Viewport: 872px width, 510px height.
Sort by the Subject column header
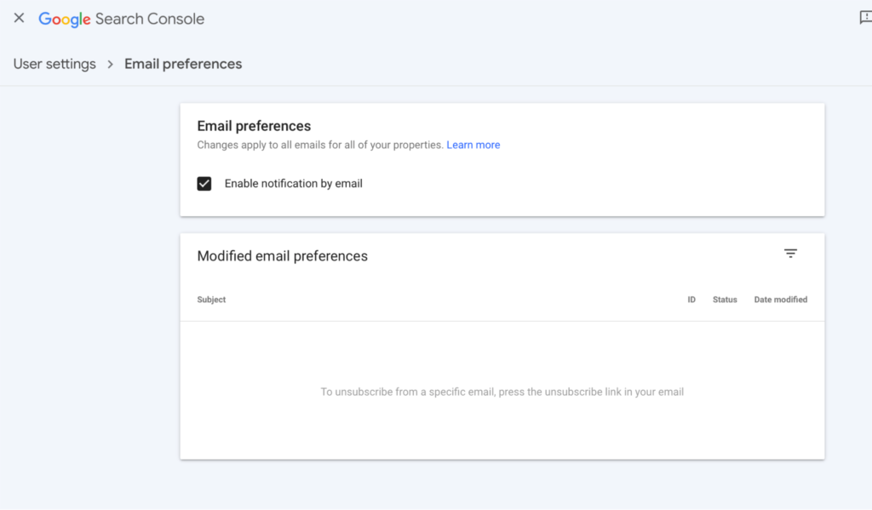211,300
